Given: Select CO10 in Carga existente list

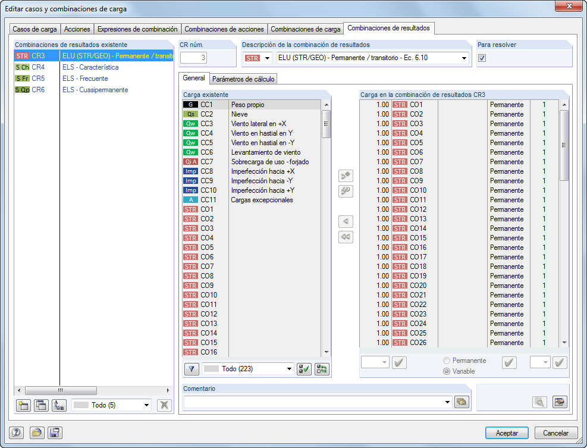Looking at the screenshot, I should (x=252, y=295).
